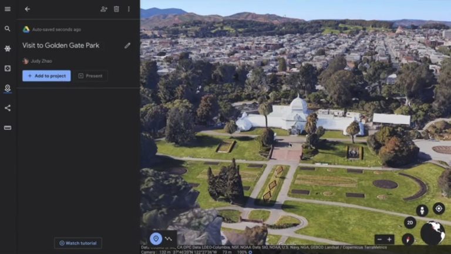Open the three-dot more options menu
451x254 pixels.
click(x=129, y=9)
